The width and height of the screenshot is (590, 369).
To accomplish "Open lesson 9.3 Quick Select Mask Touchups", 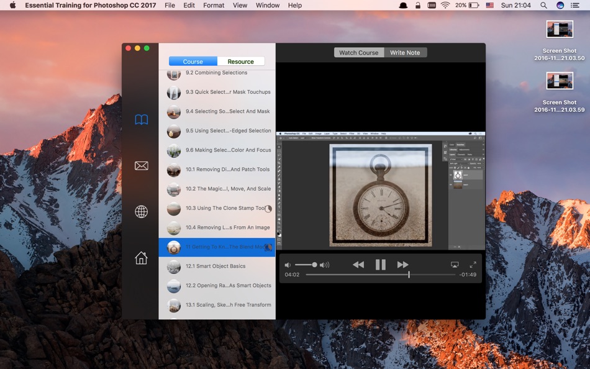I will click(x=217, y=92).
